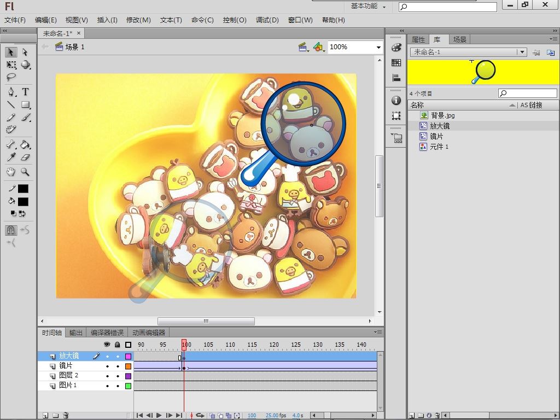Click the purple outline swatch of 图层 2
560x420 pixels.
point(128,376)
